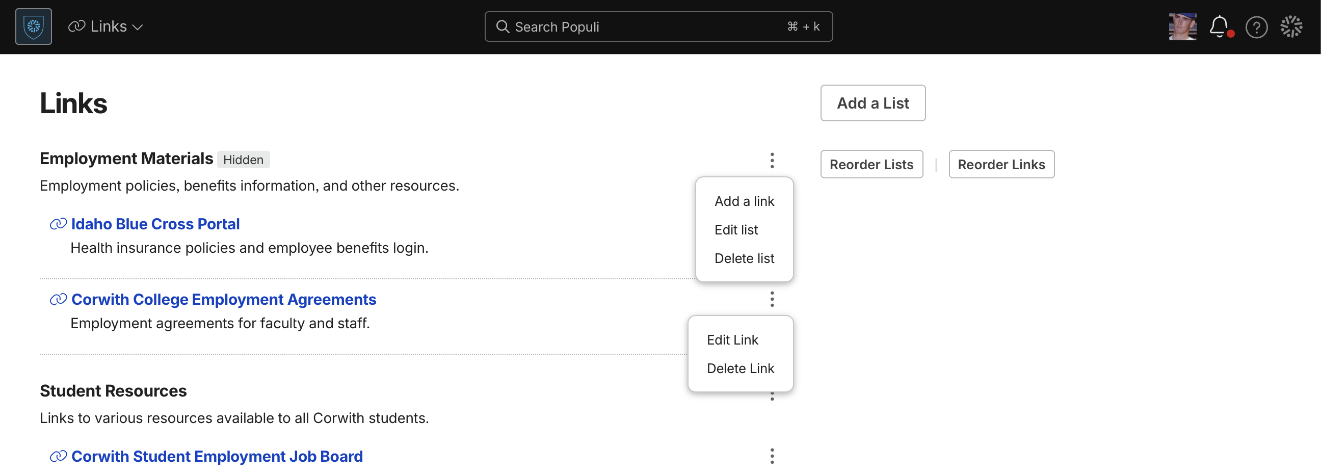Focus the Search Populi input field
The image size is (1321, 474).
658,27
